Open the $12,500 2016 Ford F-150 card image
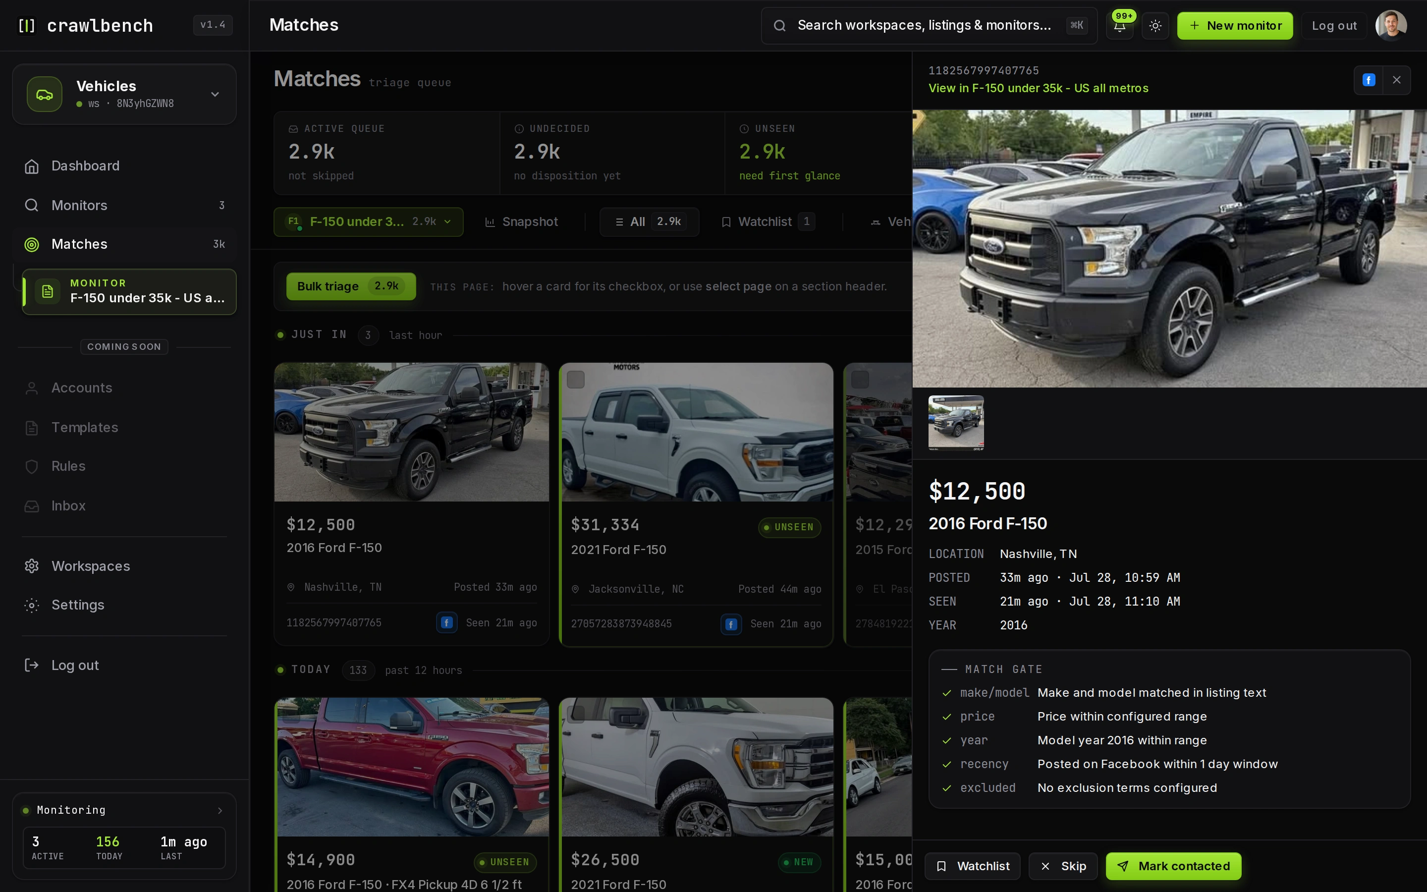 pos(412,433)
